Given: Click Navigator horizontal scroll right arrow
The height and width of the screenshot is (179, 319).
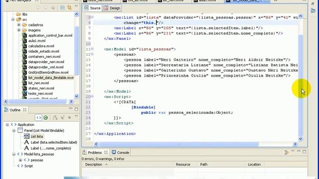Looking at the screenshot, I should tap(71, 101).
